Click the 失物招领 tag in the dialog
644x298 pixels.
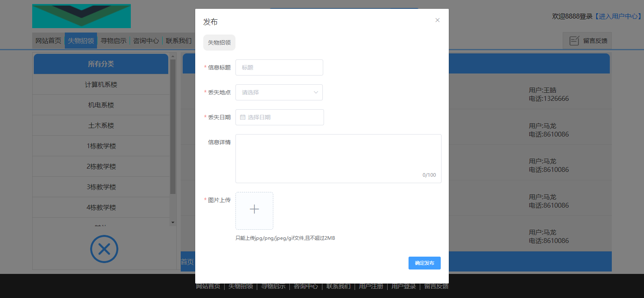click(219, 43)
